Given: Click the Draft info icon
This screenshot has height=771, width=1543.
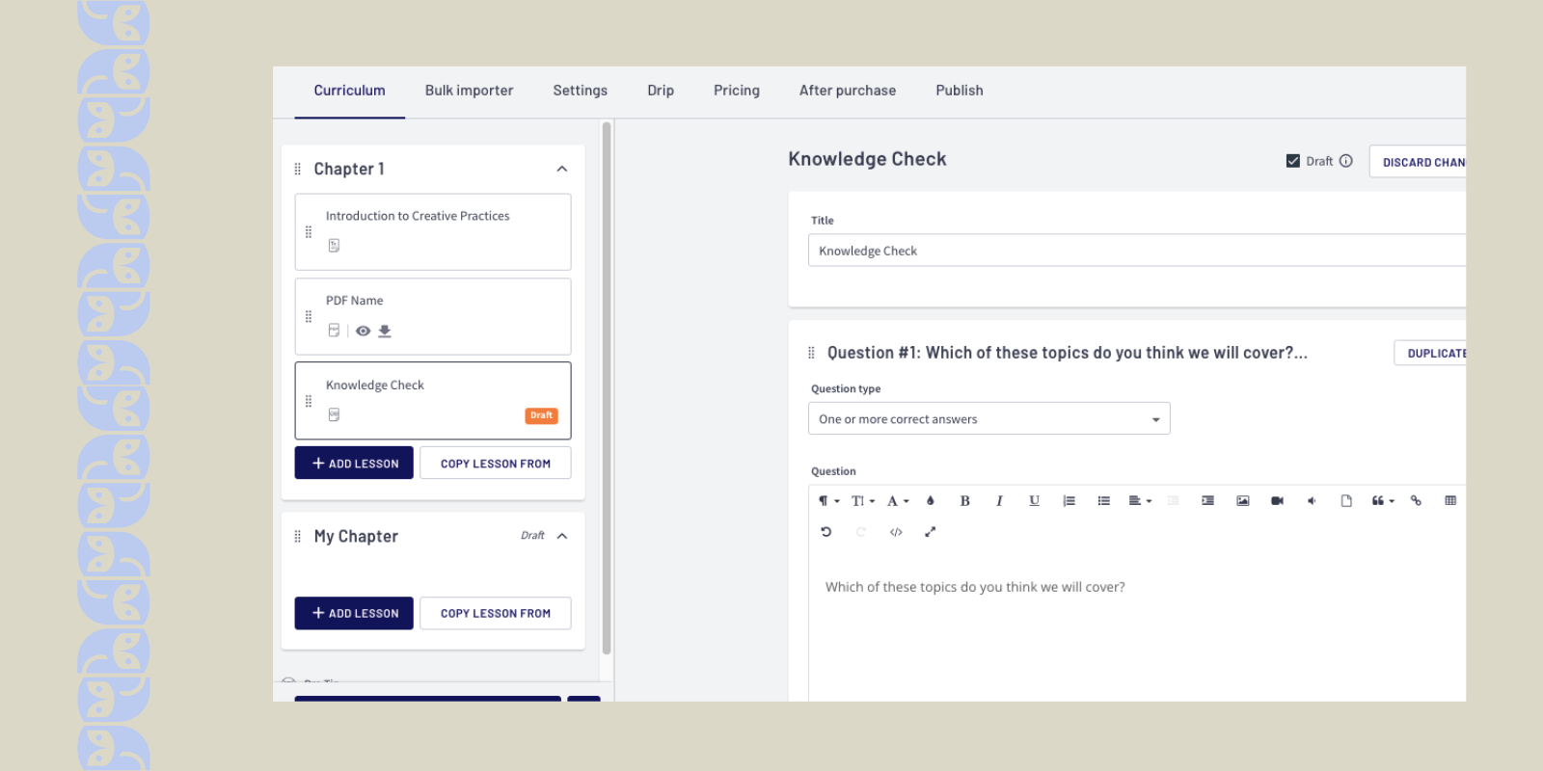Looking at the screenshot, I should [1346, 161].
